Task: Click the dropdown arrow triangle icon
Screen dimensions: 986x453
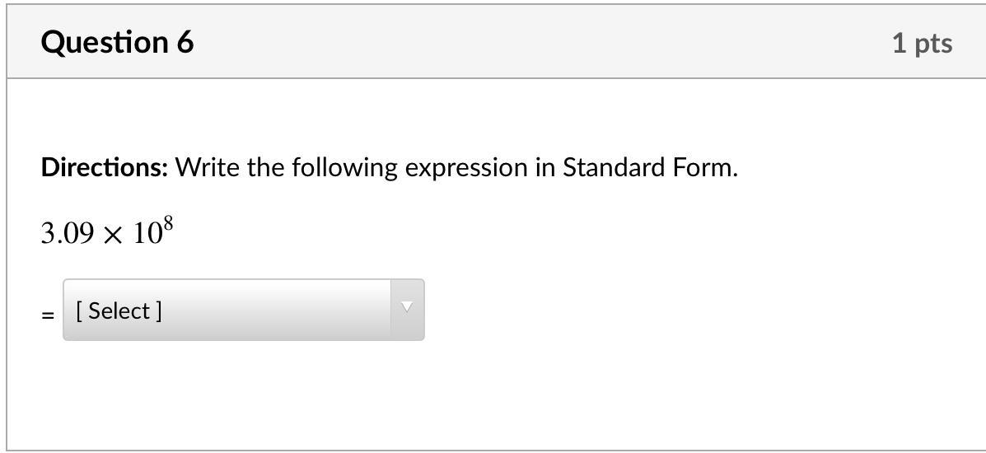Action: tap(406, 308)
